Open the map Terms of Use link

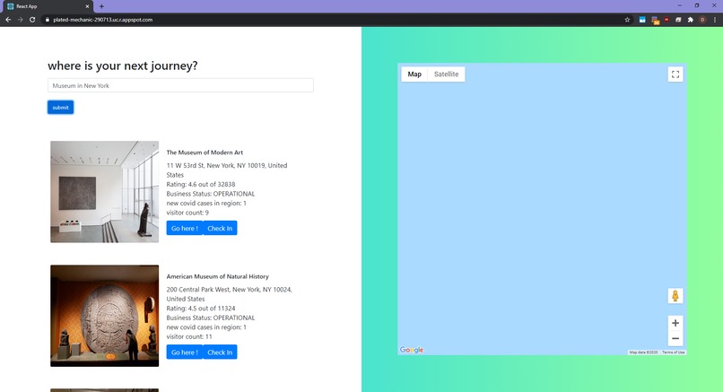tap(674, 353)
